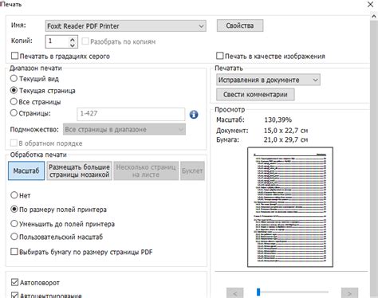
Task: Click the paper size 21,0 x 29,7 см
Action: [x=286, y=139]
